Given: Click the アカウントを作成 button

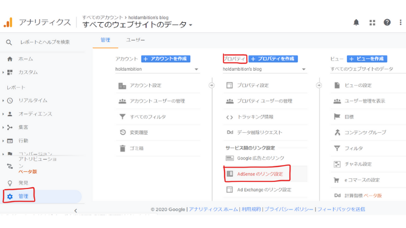Looking at the screenshot, I should click(x=166, y=59).
